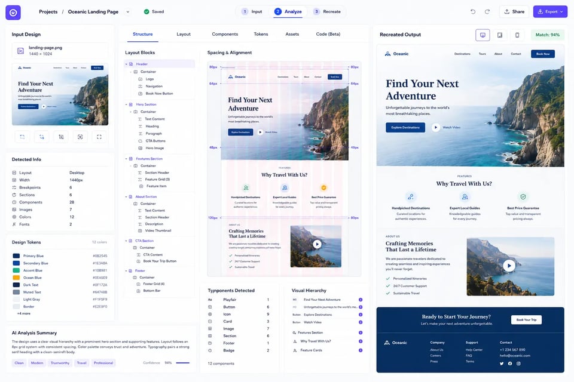Switch recreated output to tablet view
Image resolution: width=574 pixels, height=382 pixels.
pyautogui.click(x=500, y=35)
